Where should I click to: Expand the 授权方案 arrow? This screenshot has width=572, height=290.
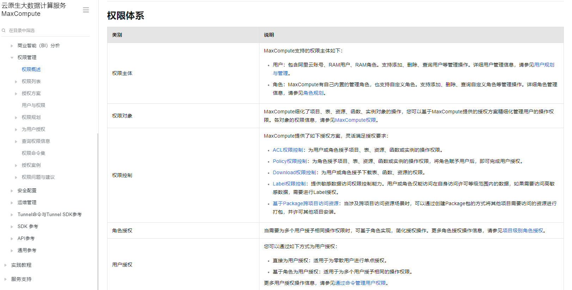coord(16,94)
